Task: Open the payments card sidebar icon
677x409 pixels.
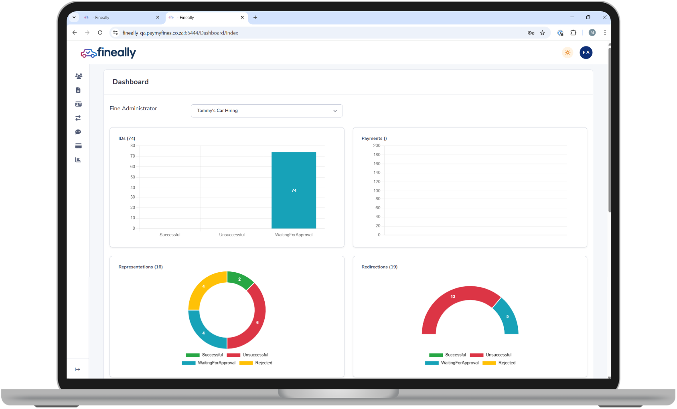Action: point(79,146)
